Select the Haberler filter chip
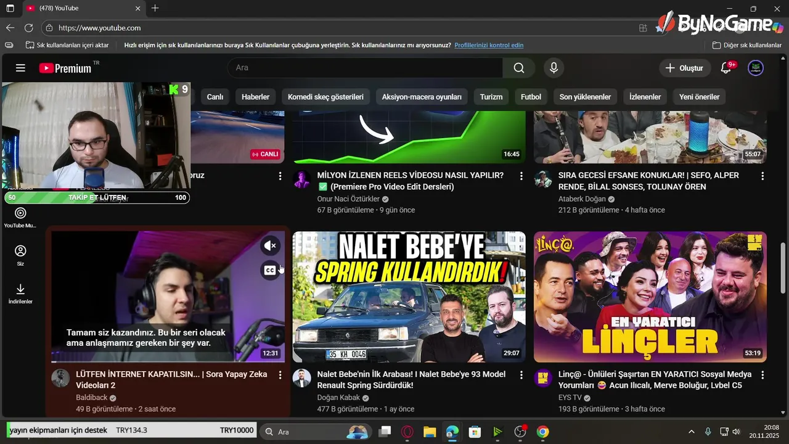The height and width of the screenshot is (444, 789). 255,97
